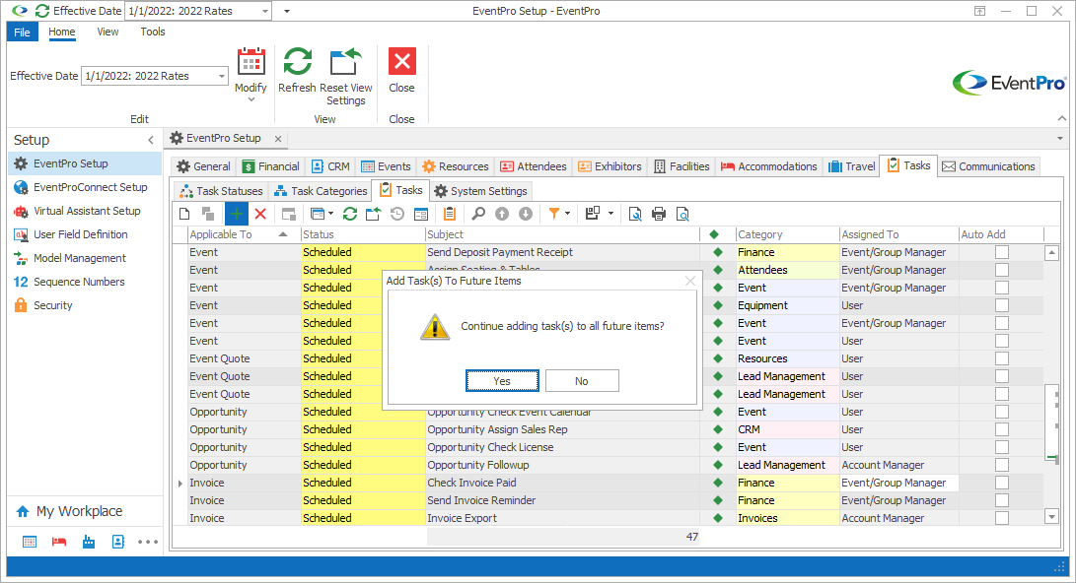This screenshot has width=1076, height=583.
Task: Open ribbon Effective Date dropdown
Action: (222, 76)
